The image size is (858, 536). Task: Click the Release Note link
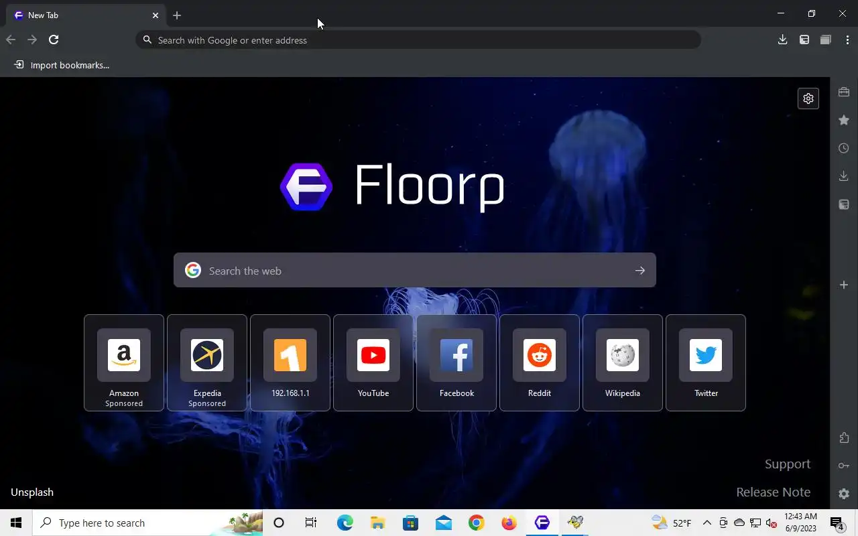[773, 492]
